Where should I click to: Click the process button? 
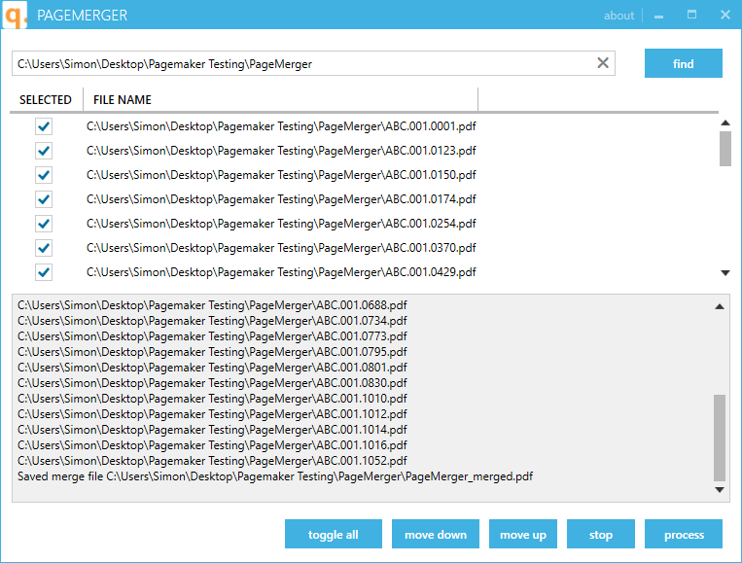point(684,534)
